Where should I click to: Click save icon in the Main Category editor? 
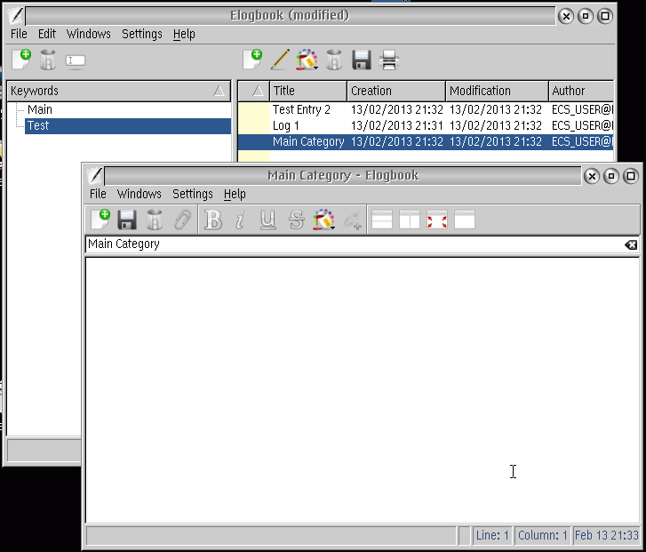tap(127, 220)
